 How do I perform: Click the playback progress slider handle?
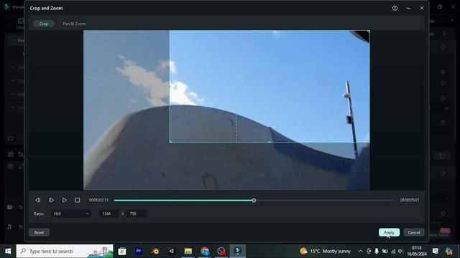point(254,201)
